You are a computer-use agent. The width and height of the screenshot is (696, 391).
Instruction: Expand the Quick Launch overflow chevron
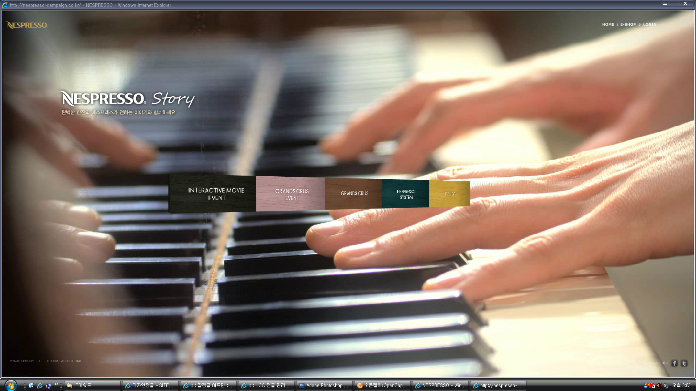pyautogui.click(x=57, y=384)
